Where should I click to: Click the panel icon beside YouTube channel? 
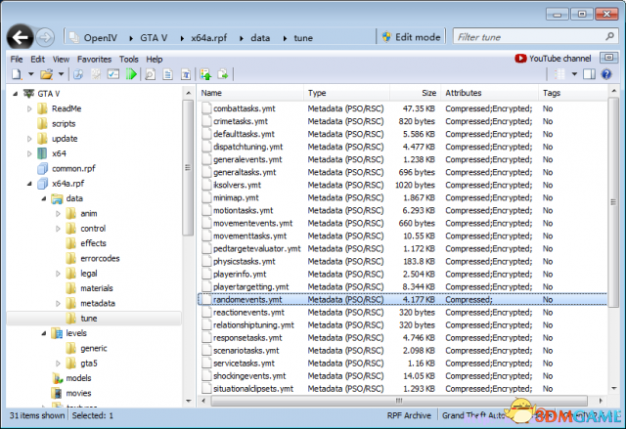tap(608, 58)
